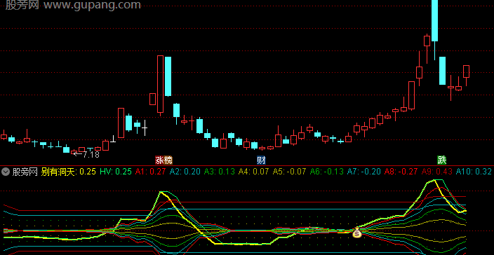Collapse the indicator panel chevron button
The height and width of the screenshot is (255, 494).
tap(6, 172)
